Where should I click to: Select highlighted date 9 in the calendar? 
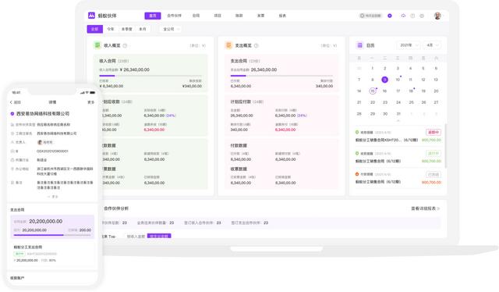[384, 80]
